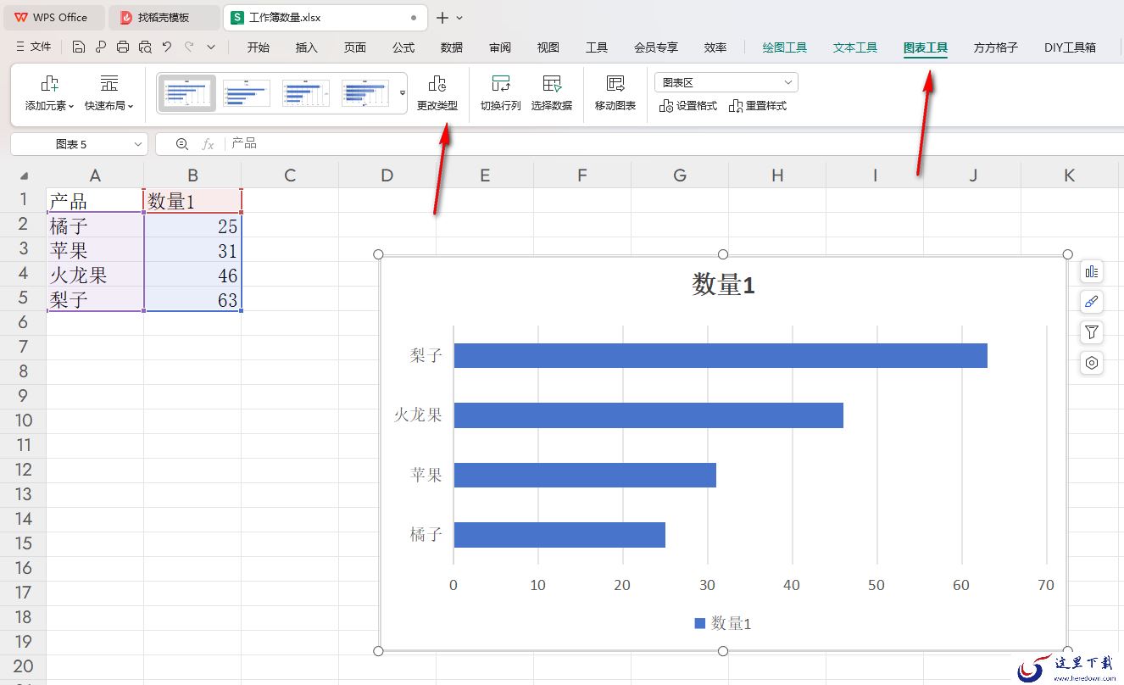Open 快速布局 quick layout dropdown
1124x685 pixels.
point(109,94)
